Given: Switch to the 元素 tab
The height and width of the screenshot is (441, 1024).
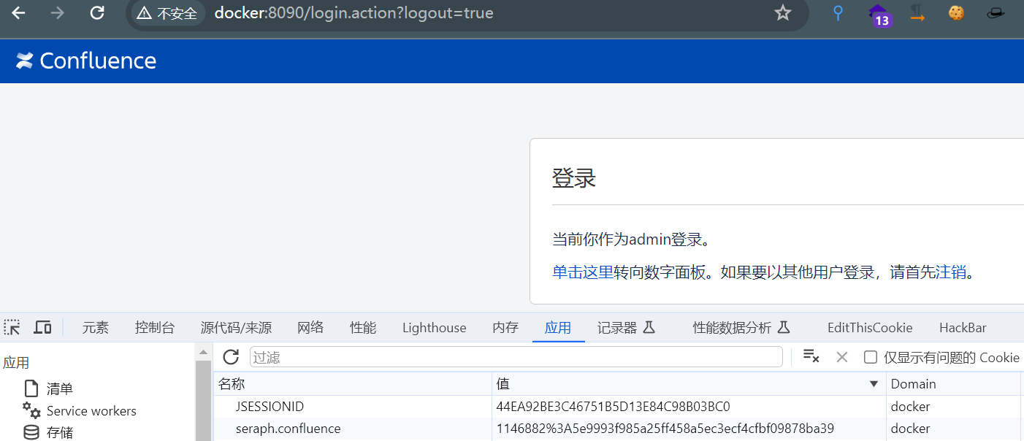Looking at the screenshot, I should (95, 328).
